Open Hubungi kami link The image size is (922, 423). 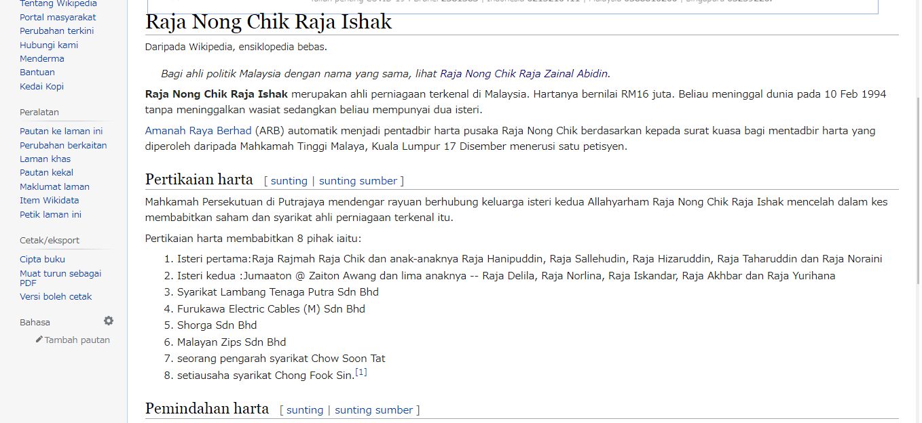[49, 45]
